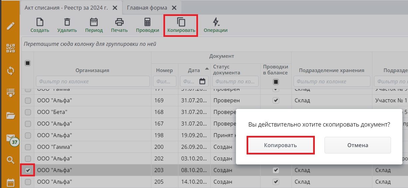Open the Период calendar tool
The height and width of the screenshot is (188, 408).
click(94, 22)
